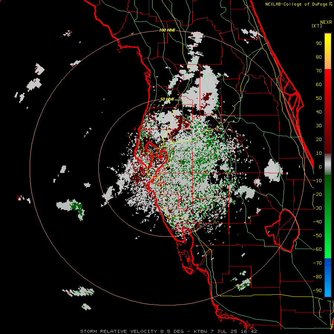Click the positive 90 legend value

pyautogui.click(x=319, y=43)
